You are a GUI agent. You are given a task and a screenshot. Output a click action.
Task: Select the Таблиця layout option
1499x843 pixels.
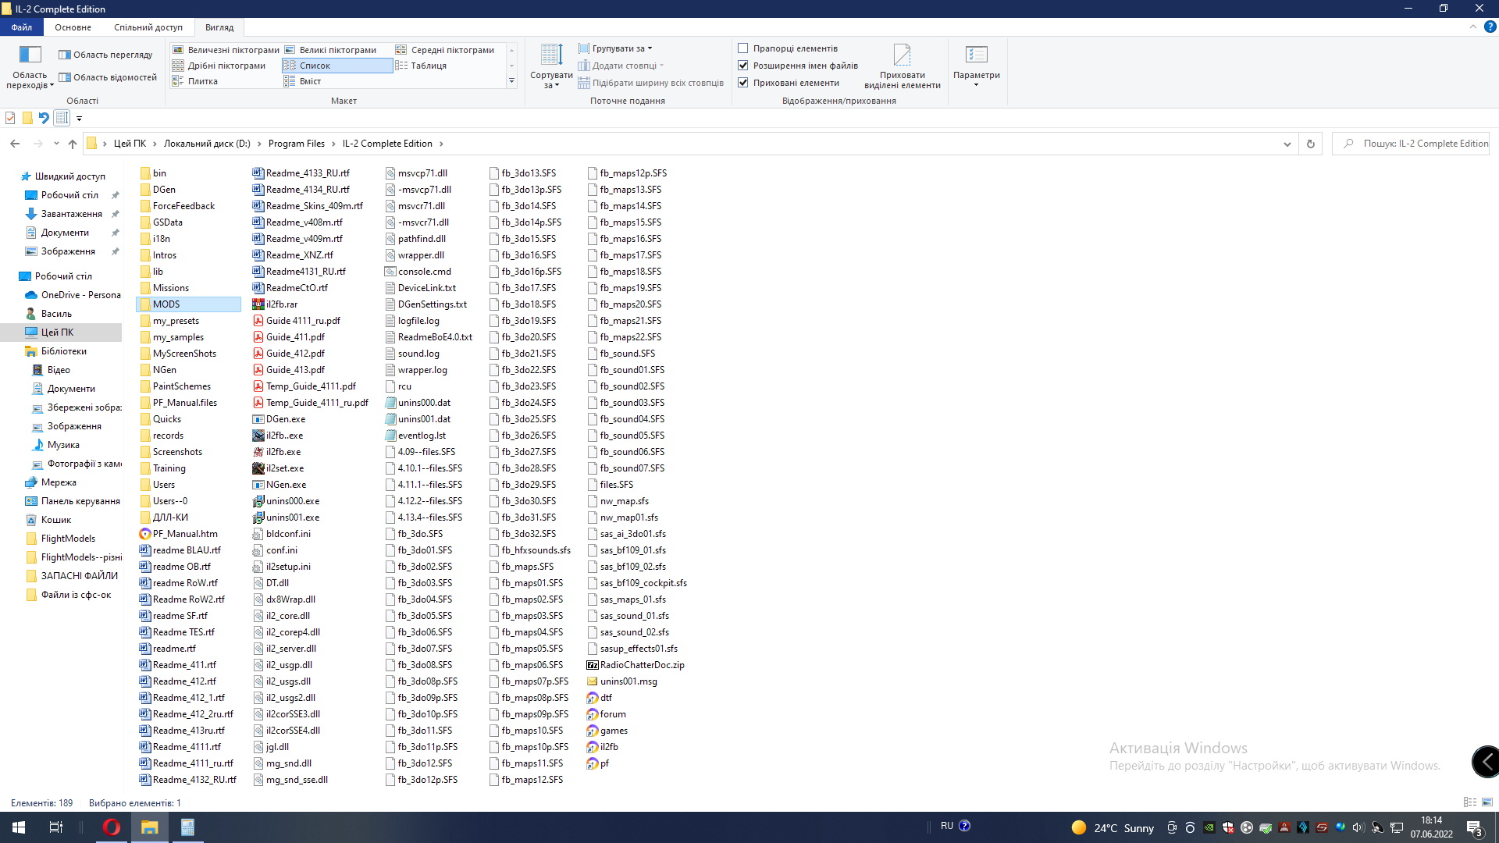click(429, 66)
